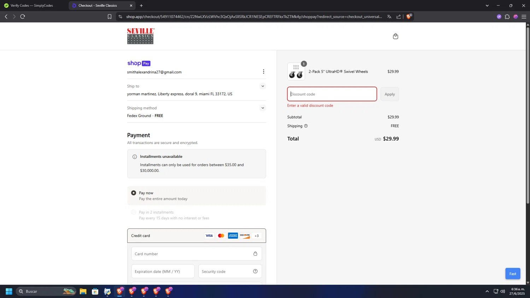
Task: Open a new browser tab
Action: (x=141, y=6)
